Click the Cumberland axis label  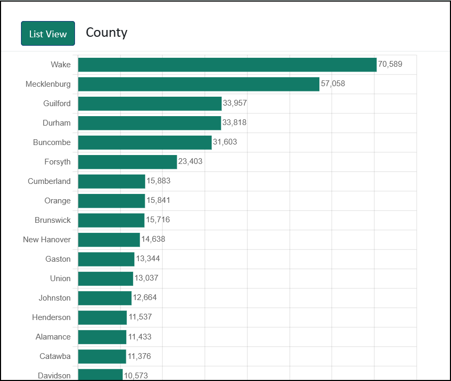[x=49, y=181]
